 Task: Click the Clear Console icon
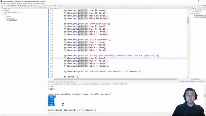(186, 82)
